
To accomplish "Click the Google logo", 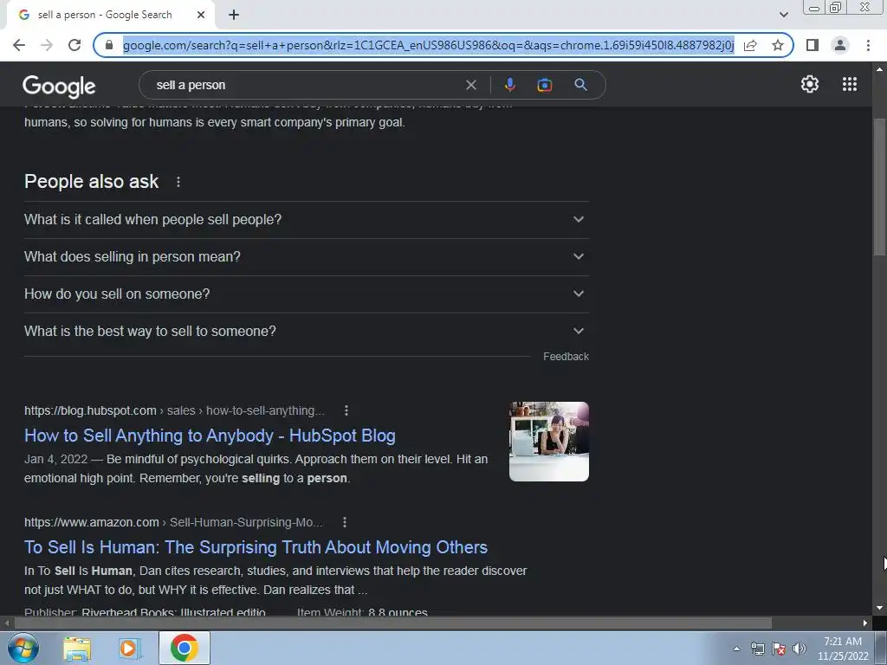I will click(x=59, y=86).
